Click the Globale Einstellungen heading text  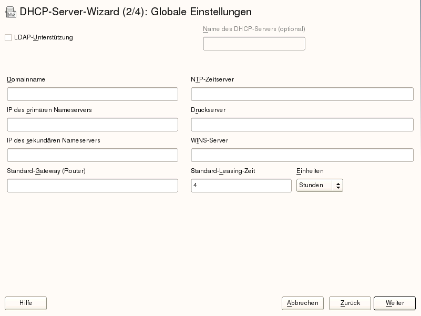(x=201, y=12)
